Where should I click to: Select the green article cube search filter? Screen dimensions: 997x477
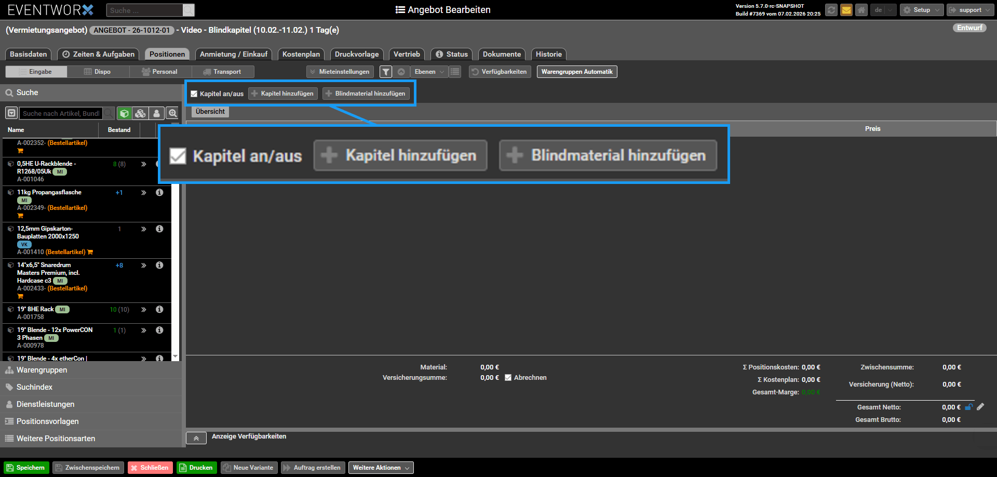tap(124, 113)
